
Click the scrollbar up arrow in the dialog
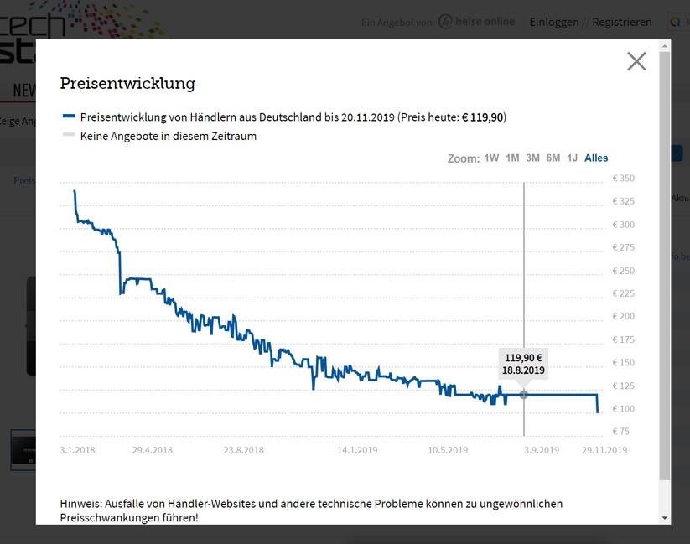(x=665, y=46)
